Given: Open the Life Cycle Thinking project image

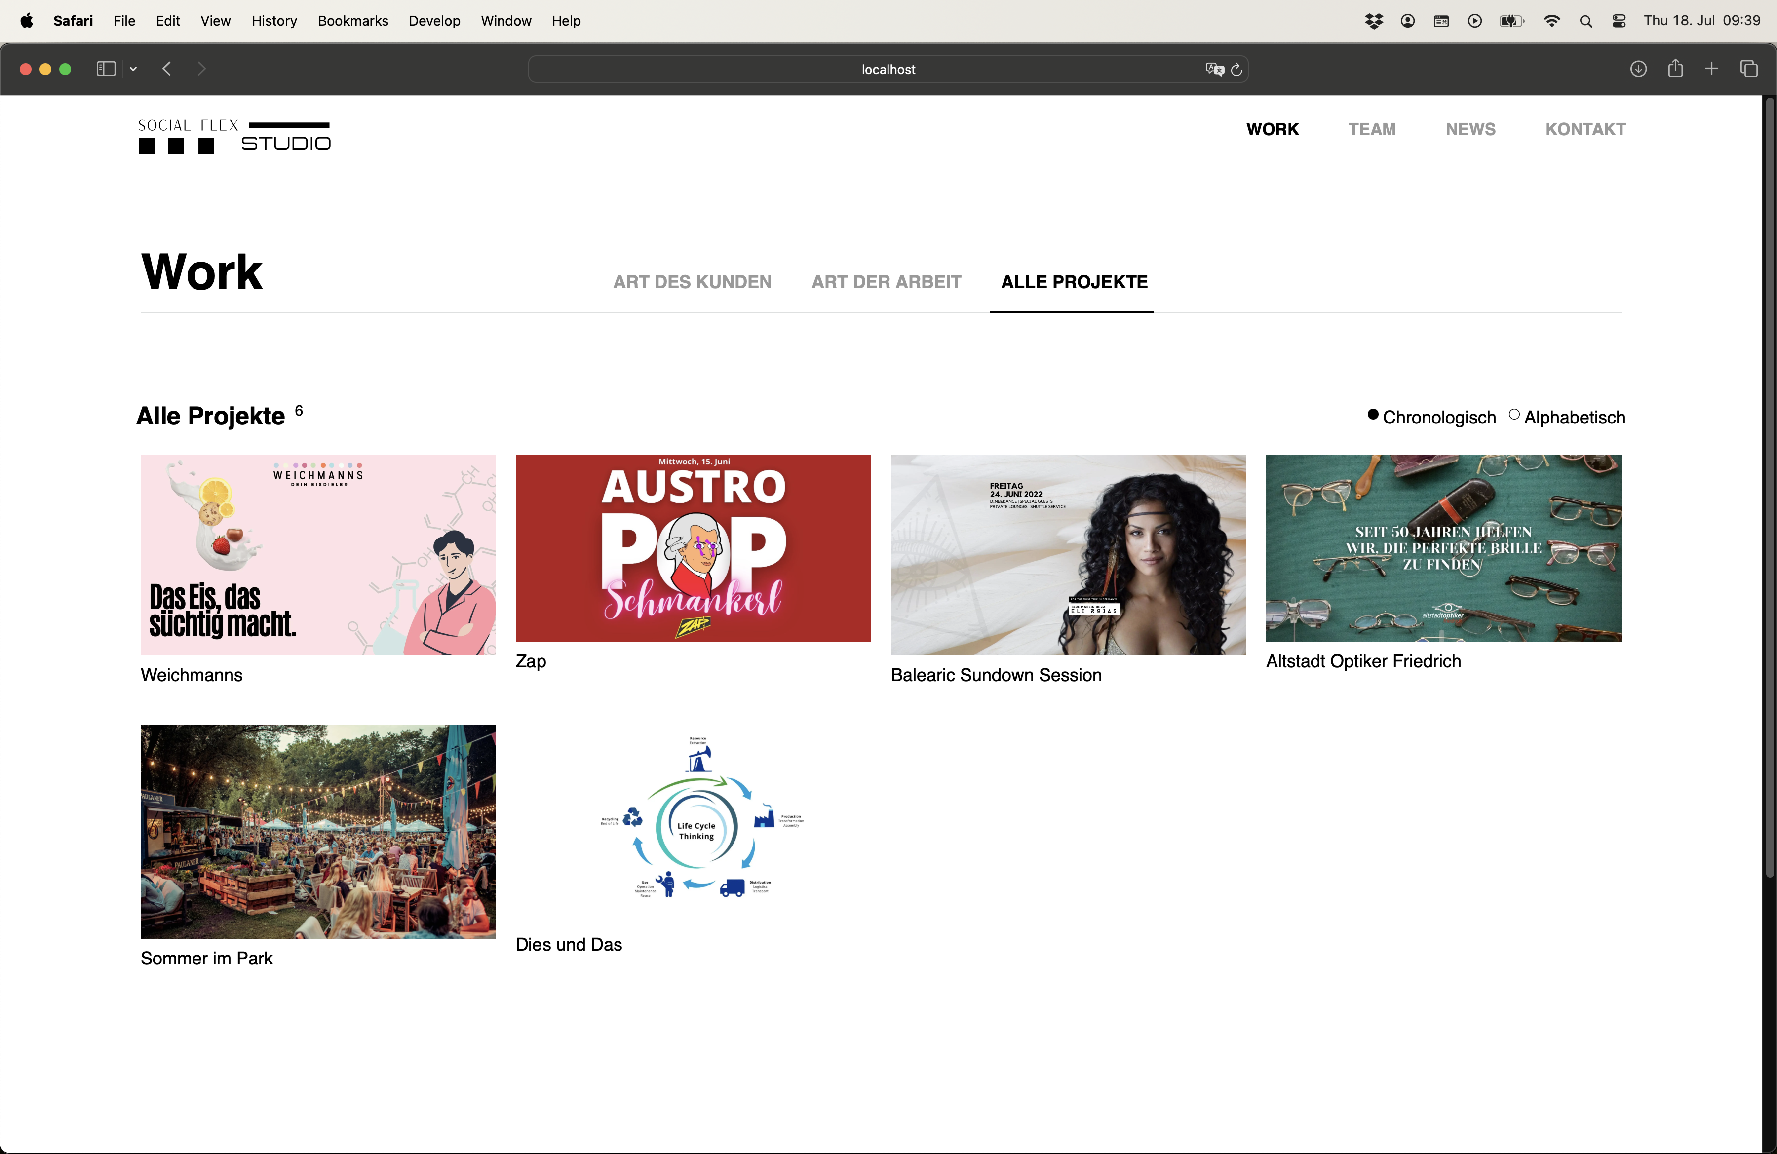Looking at the screenshot, I should pyautogui.click(x=693, y=825).
